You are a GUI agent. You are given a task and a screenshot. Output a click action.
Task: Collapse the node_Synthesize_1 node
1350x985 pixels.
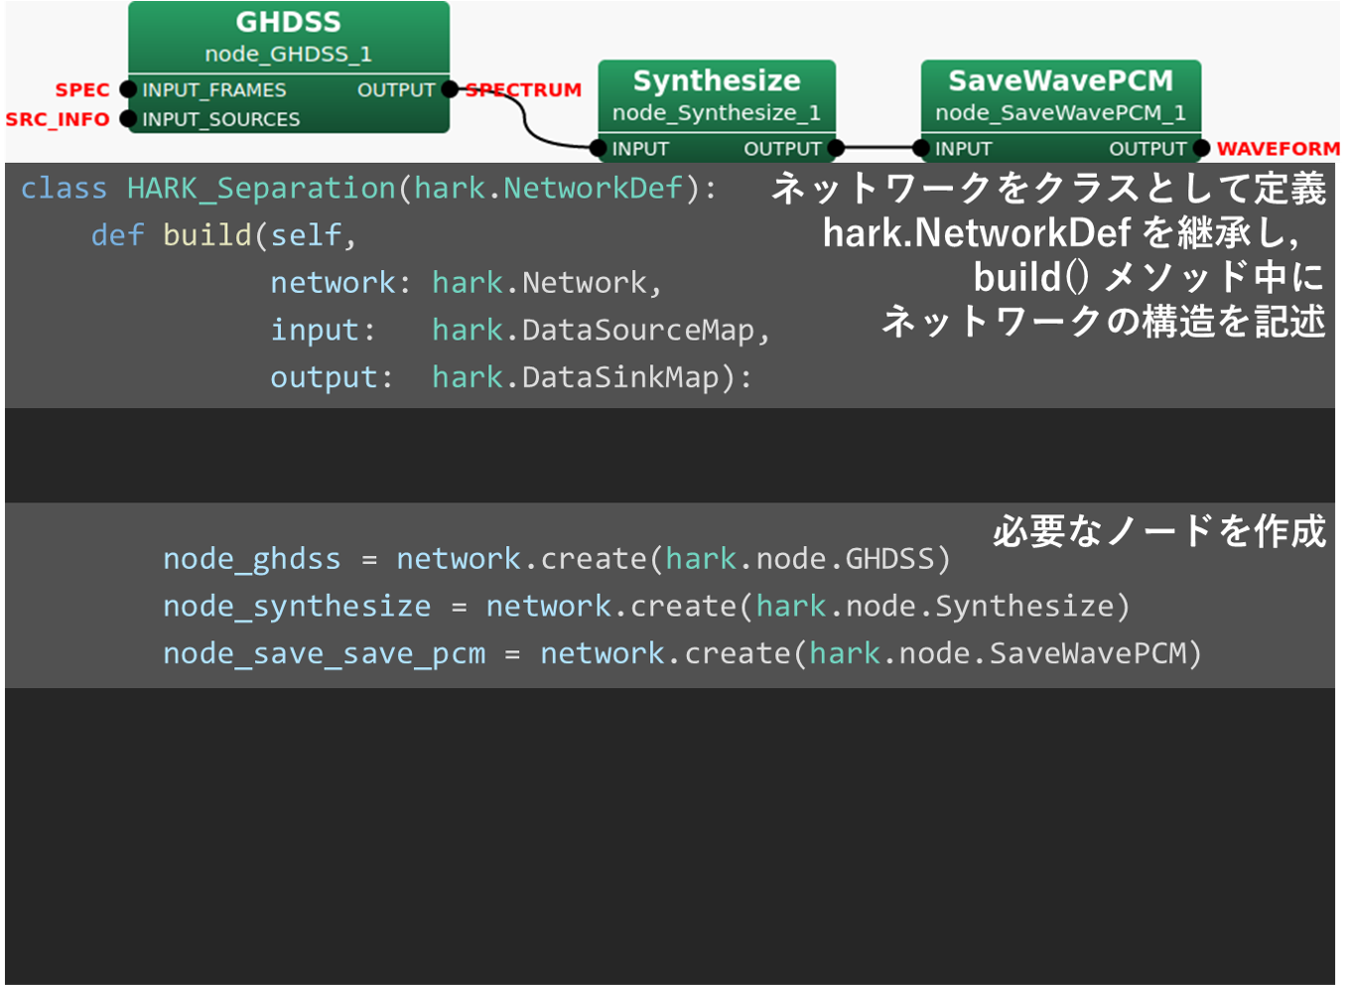[x=716, y=112]
